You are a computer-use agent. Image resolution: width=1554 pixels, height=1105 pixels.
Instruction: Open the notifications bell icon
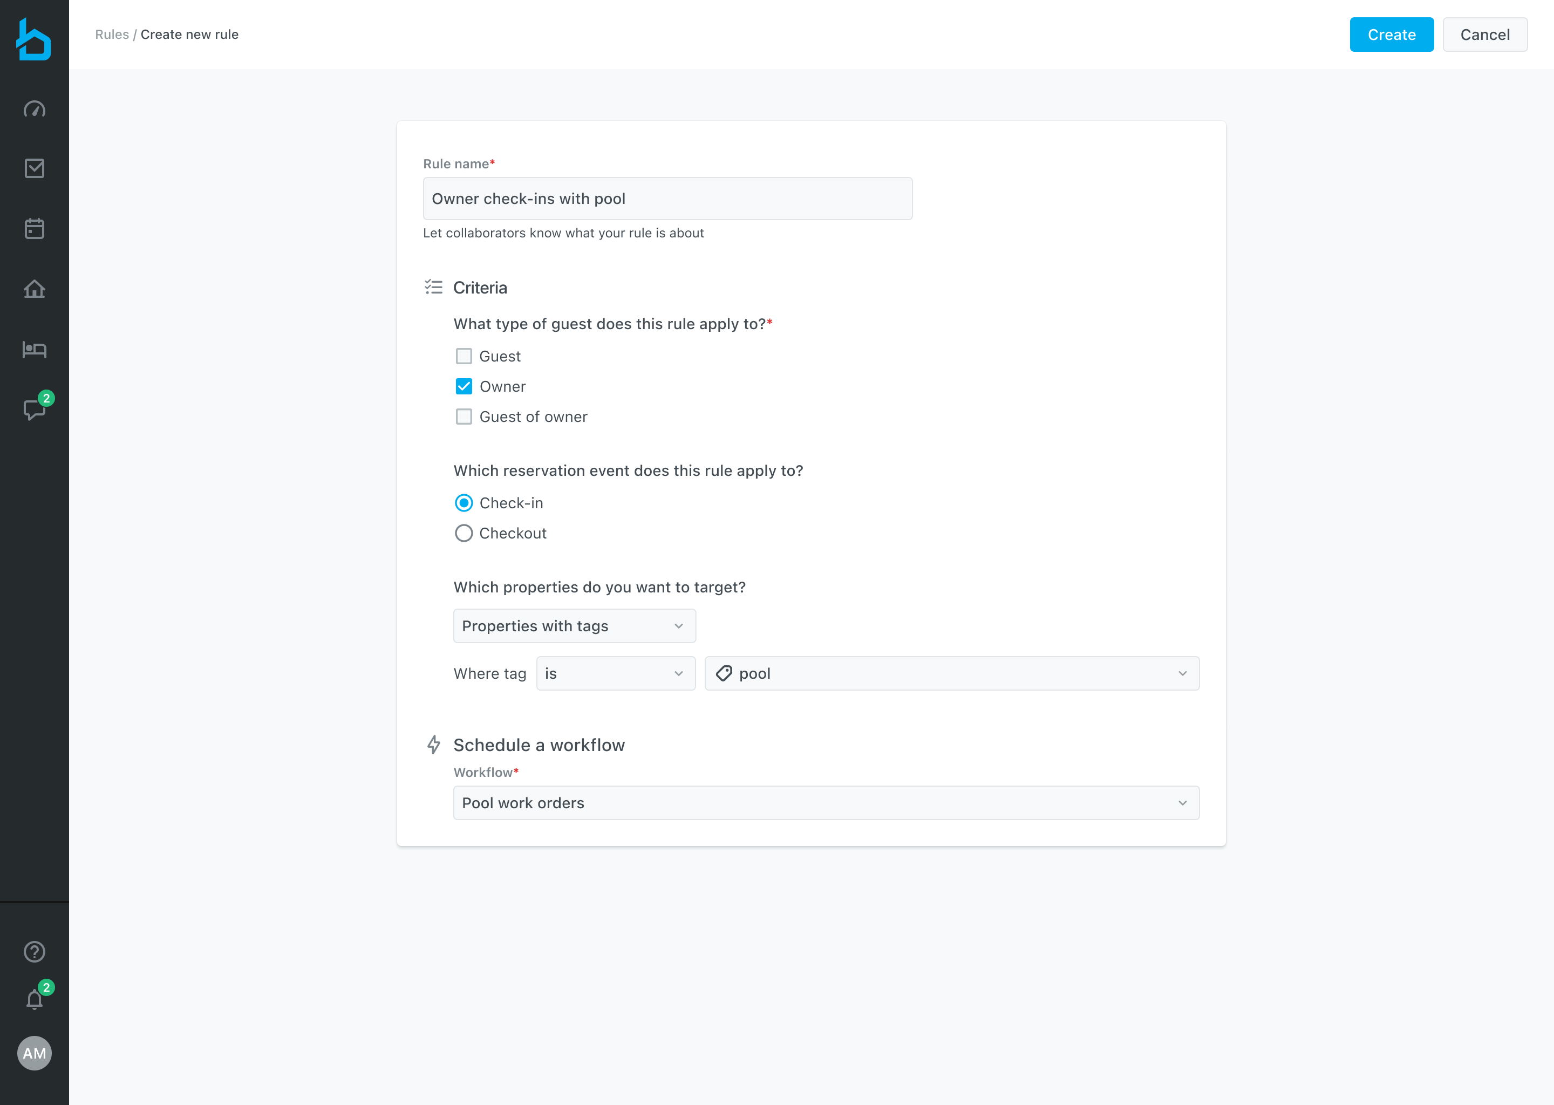[x=34, y=999]
